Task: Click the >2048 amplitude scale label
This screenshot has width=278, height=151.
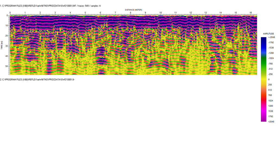Action: [x=271, y=122]
